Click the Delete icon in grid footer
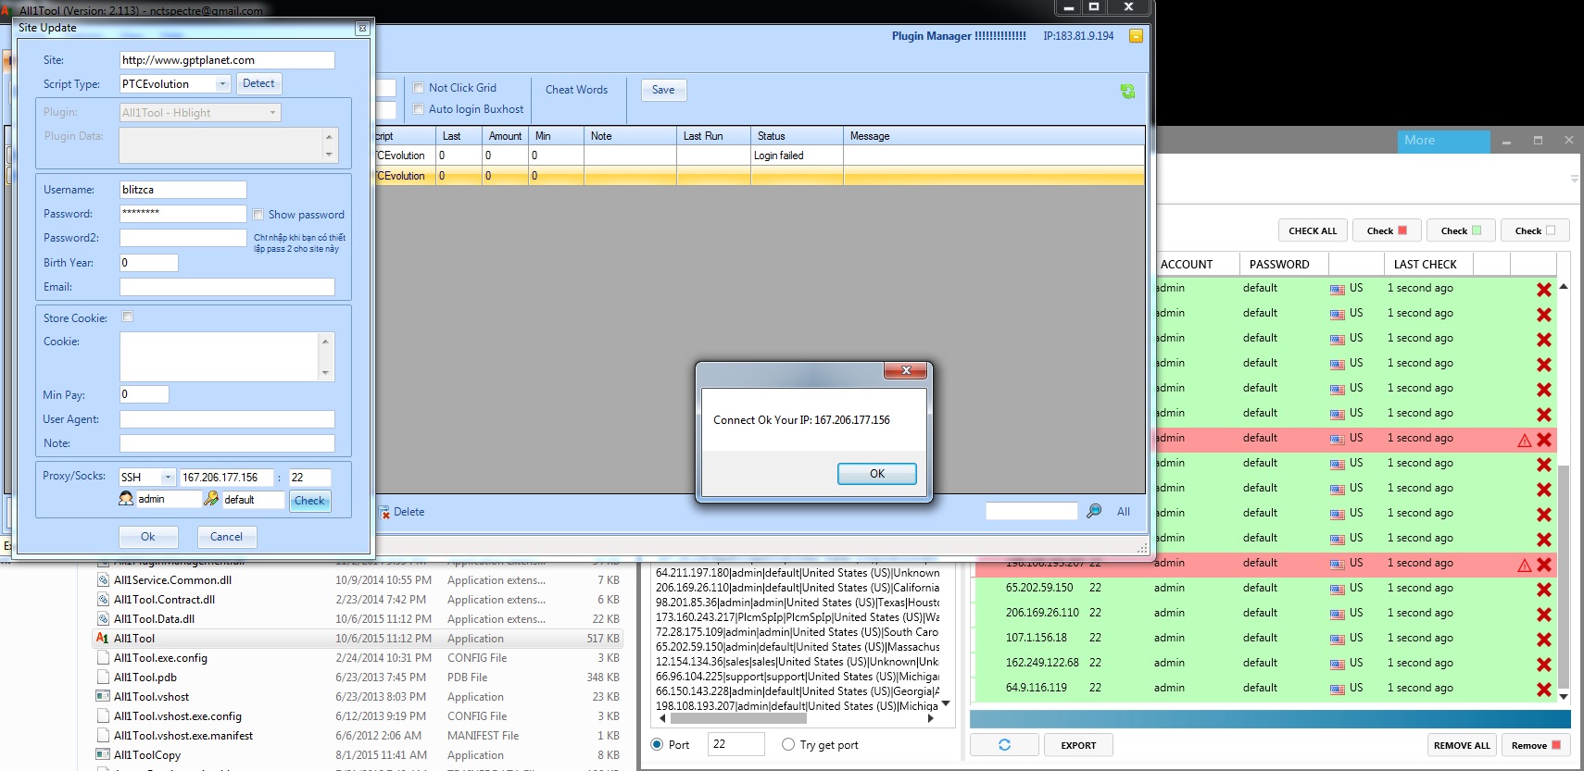 (384, 512)
